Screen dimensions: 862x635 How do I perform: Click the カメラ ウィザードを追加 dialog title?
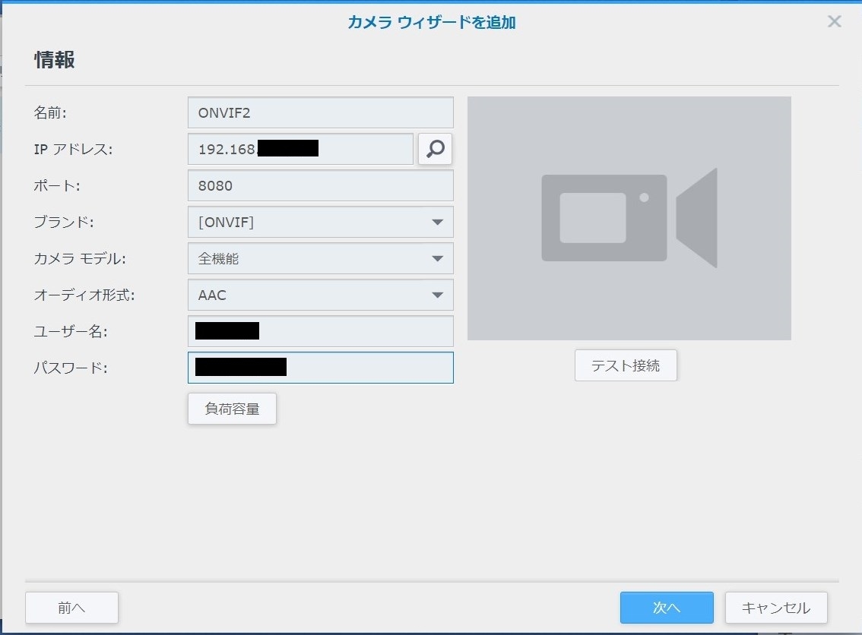431,23
